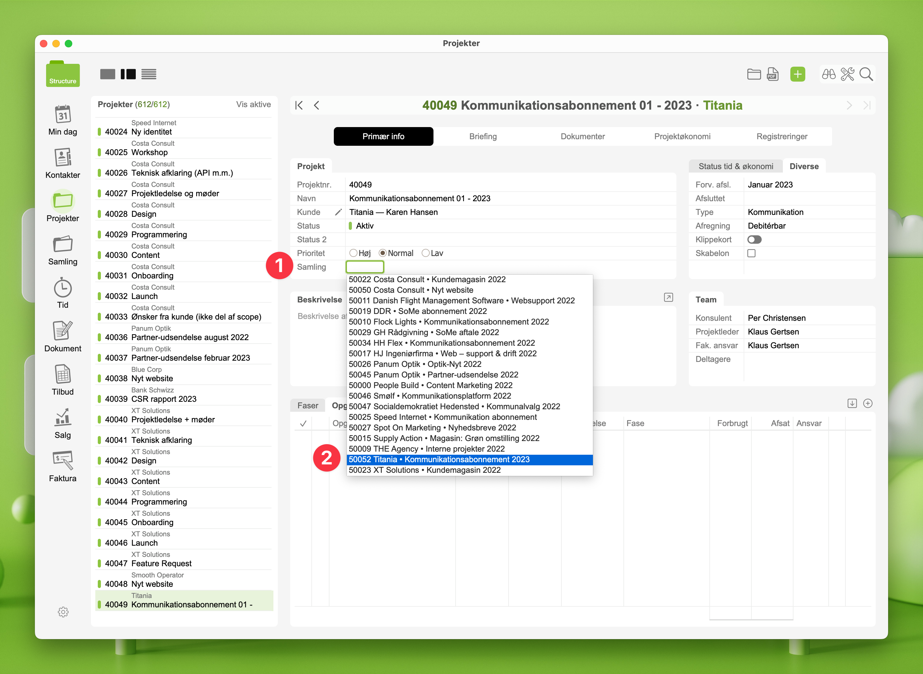This screenshot has width=923, height=674.
Task: Select Høj priority radio button
Action: click(x=353, y=253)
